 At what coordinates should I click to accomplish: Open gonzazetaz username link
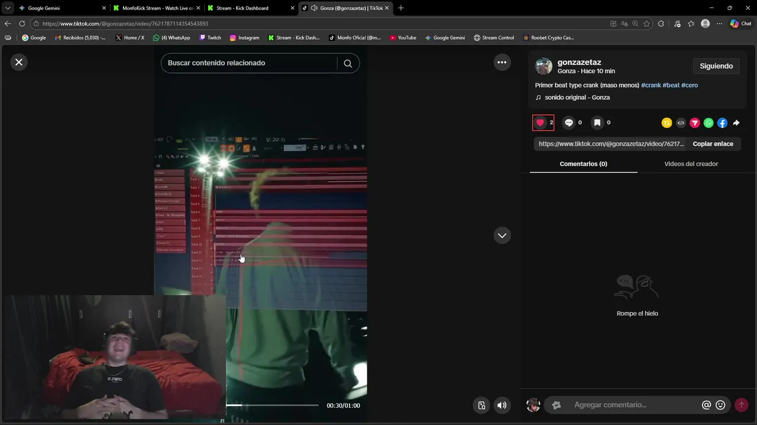click(x=579, y=62)
